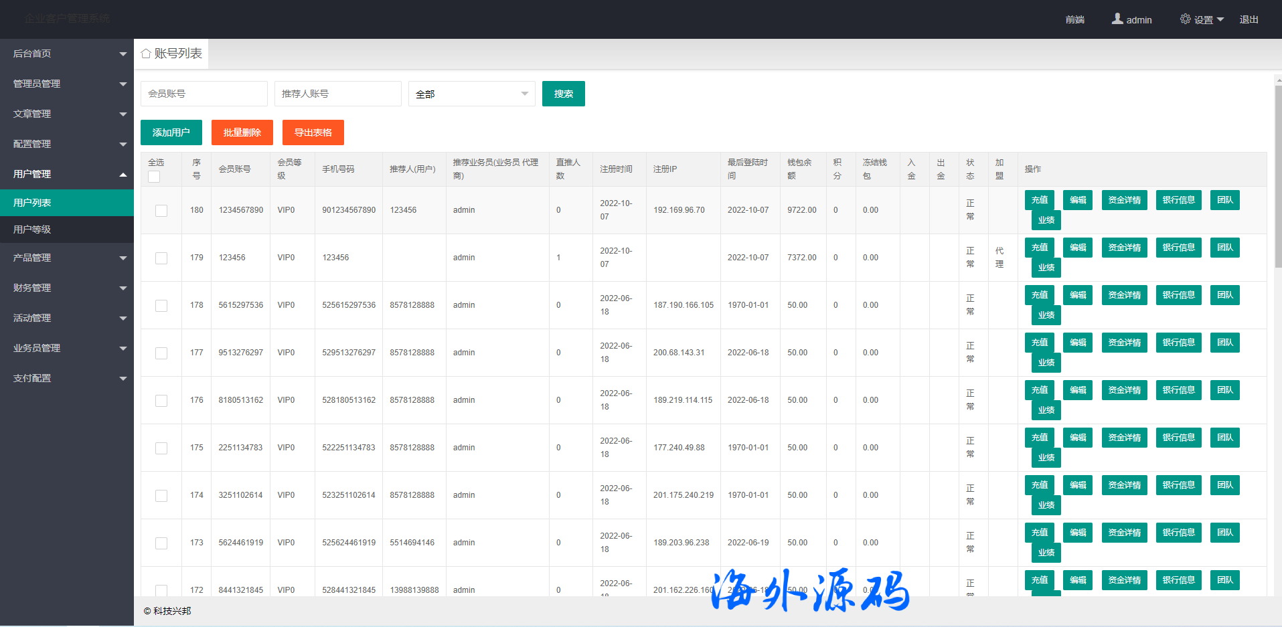Toggle the 全选 select-all checkbox
Screen dimensions: 1282x627
(x=154, y=177)
